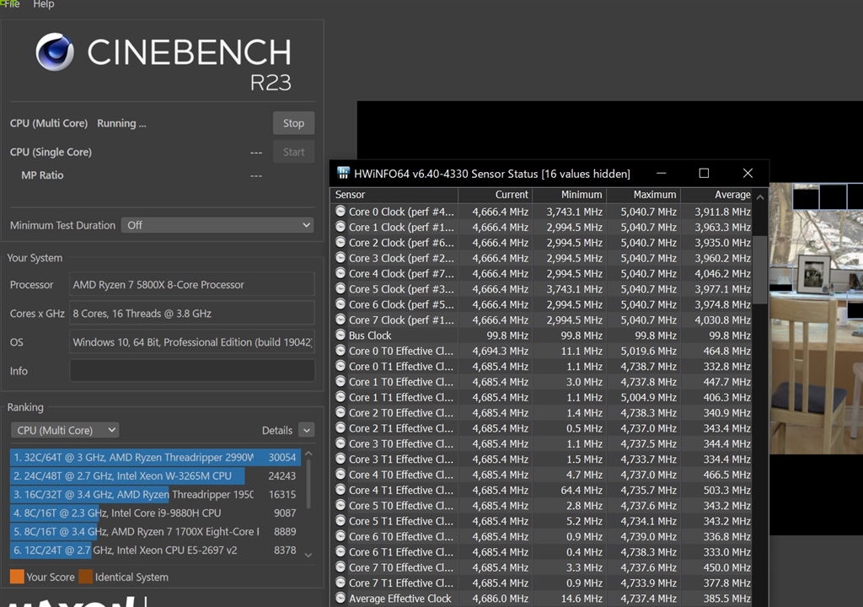Select the Core 0 Clock sensor icon

click(340, 212)
